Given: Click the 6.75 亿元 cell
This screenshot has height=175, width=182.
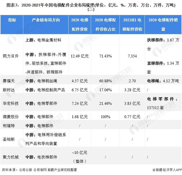Looking at the screenshot, I should click(80, 90).
